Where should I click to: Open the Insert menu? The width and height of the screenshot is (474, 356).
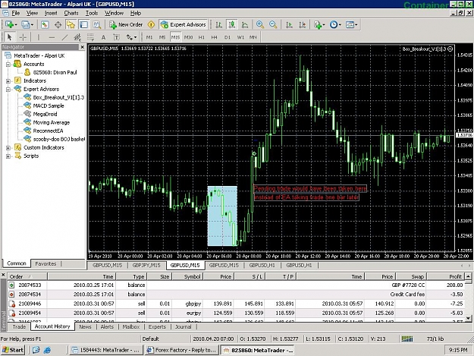[51, 13]
